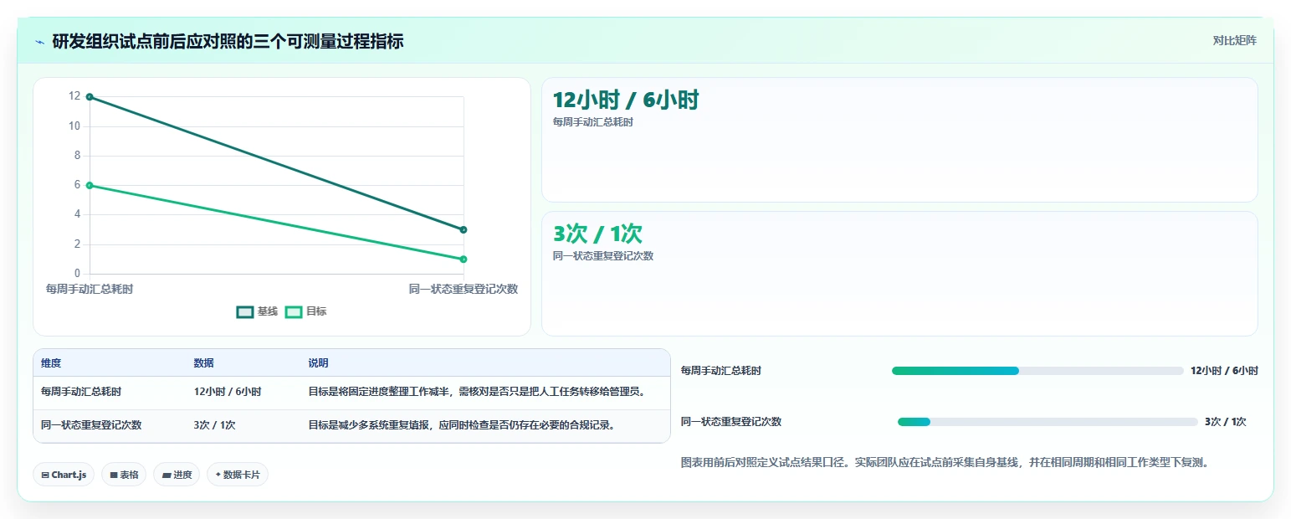Click the 3次 / 1次 data card heading
This screenshot has width=1291, height=519.
click(597, 234)
